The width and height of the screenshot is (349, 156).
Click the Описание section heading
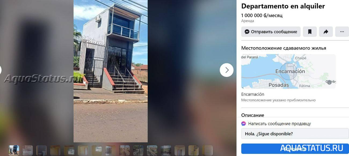click(x=253, y=115)
